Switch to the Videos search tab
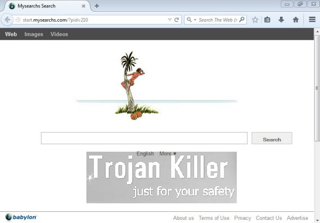 coord(59,35)
